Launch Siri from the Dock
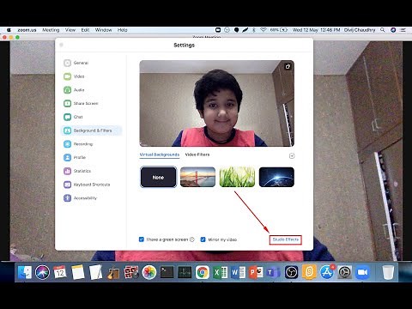This screenshot has height=309, width=412. point(42,272)
